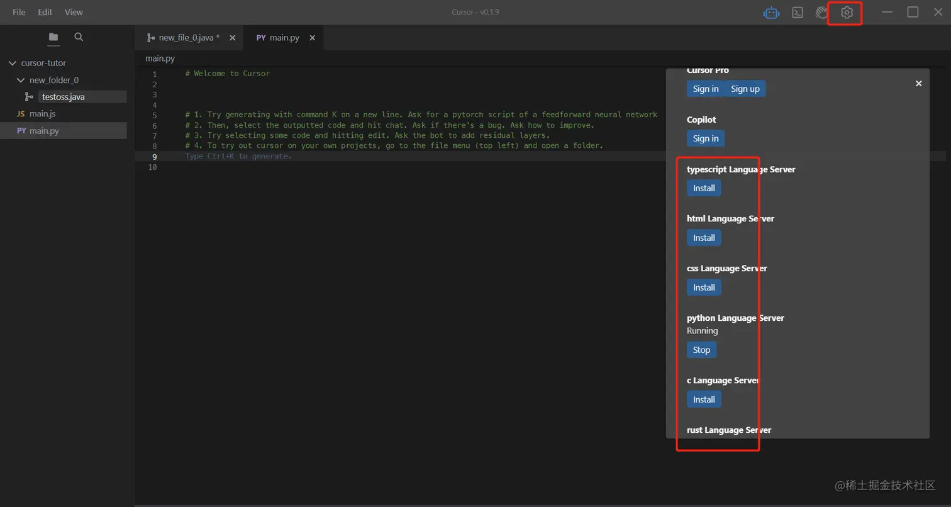The width and height of the screenshot is (951, 507).
Task: Open the terminal icon in title bar
Action: click(798, 13)
